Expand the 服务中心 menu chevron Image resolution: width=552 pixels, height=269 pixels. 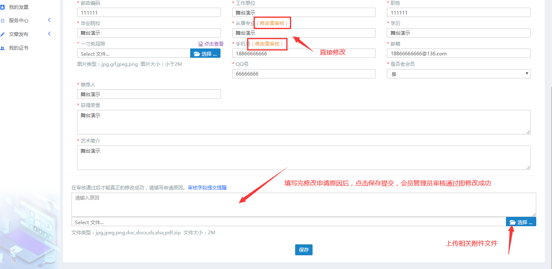(x=49, y=20)
